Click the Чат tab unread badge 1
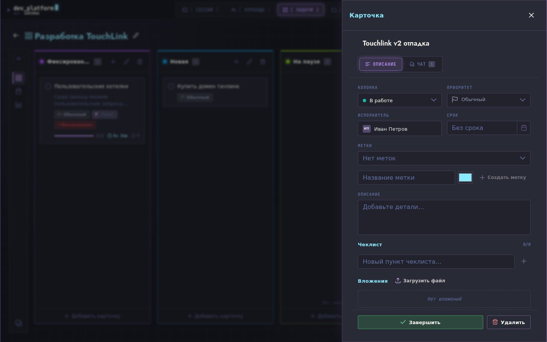This screenshot has width=547, height=342. [432, 64]
